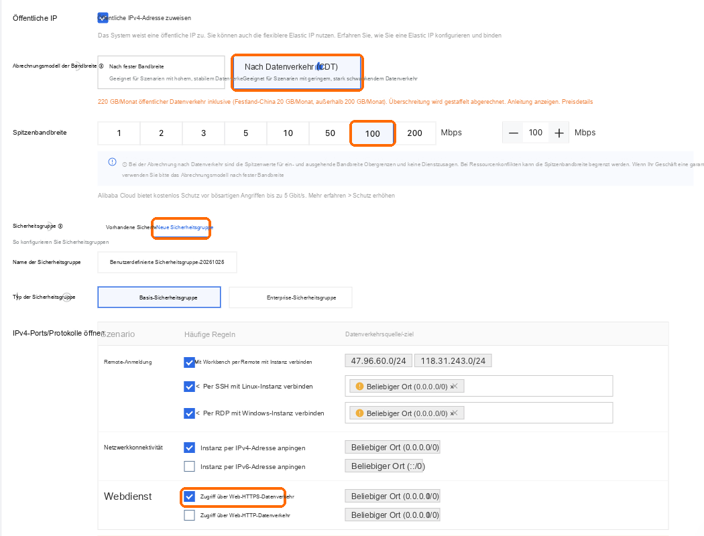This screenshot has width=704, height=536.
Task: Remove the 0.0.0.0/0 tag in RDP row
Action: pos(455,413)
